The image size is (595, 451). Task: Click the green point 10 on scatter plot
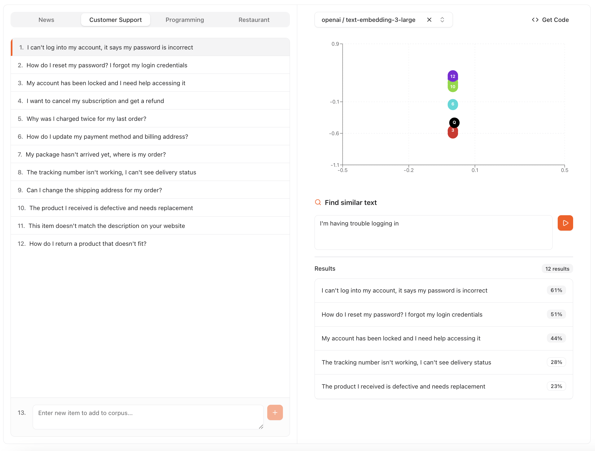pos(453,87)
